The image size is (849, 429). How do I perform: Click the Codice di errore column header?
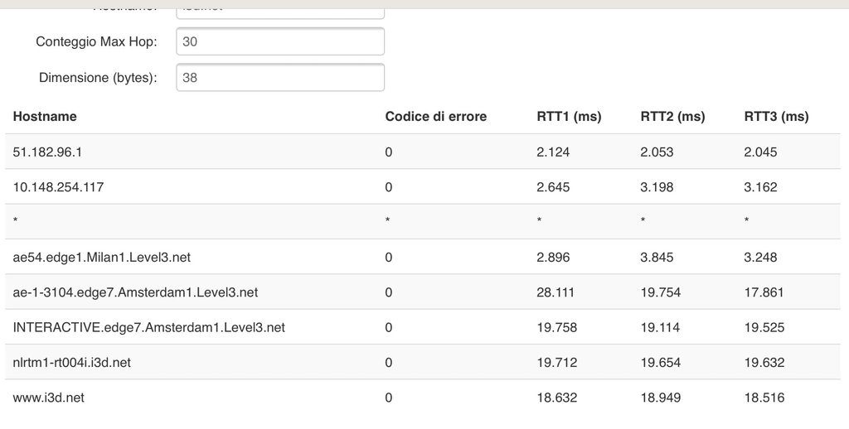pos(435,117)
